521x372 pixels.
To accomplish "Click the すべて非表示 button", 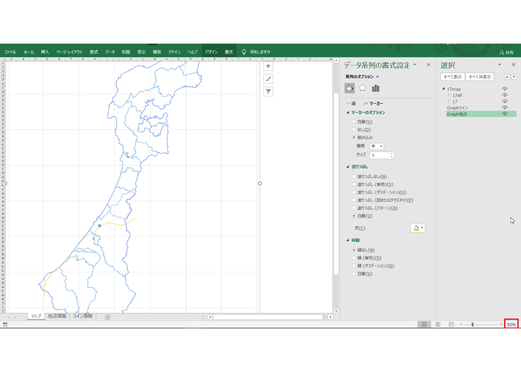I will click(480, 77).
